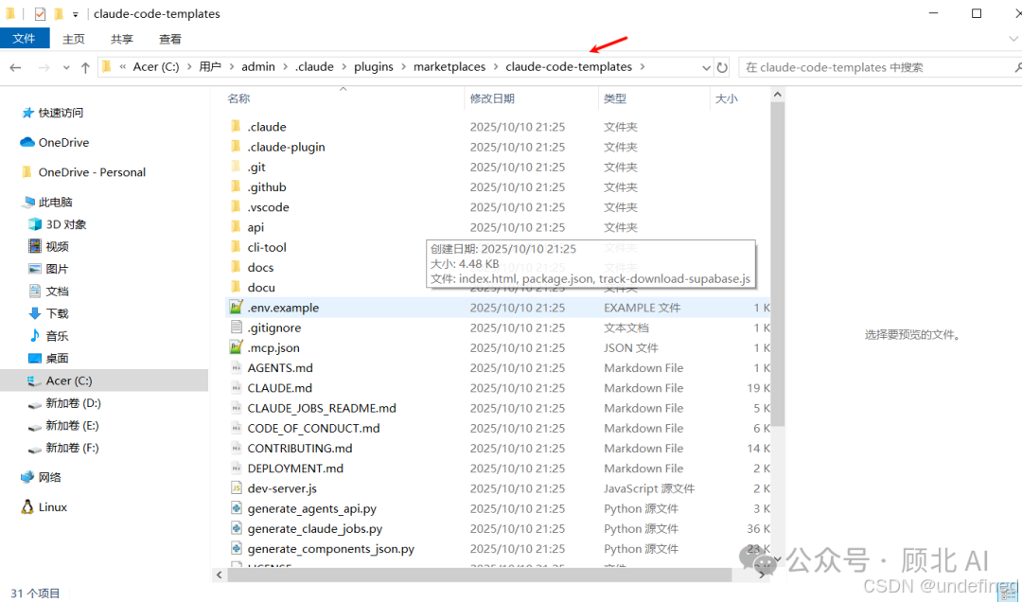Screen dimensions: 1022x602
Task: Select the api folder icon
Action: point(236,227)
